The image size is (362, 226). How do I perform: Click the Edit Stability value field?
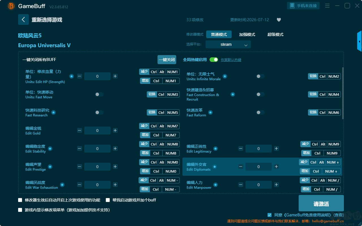[97, 149]
